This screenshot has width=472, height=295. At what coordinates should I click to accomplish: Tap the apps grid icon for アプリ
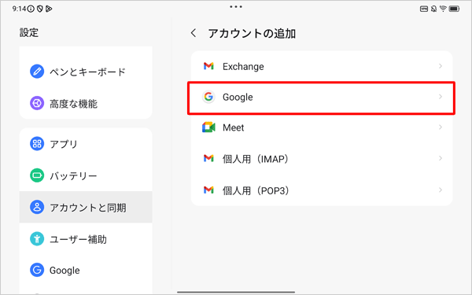click(x=37, y=144)
